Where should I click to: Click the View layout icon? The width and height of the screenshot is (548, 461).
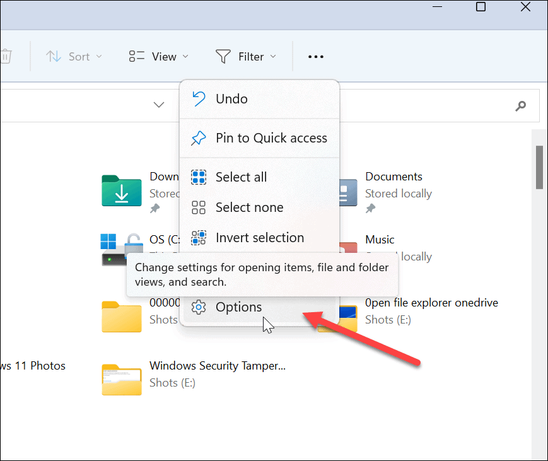(x=136, y=56)
